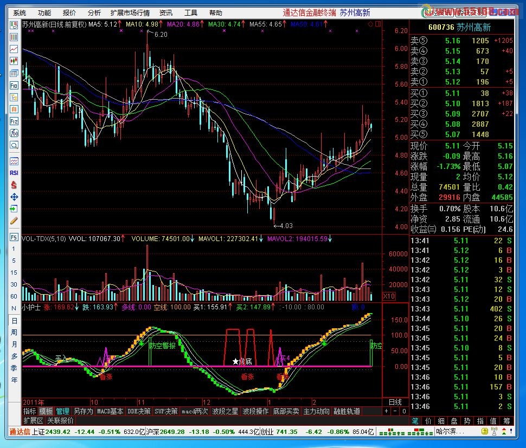Click the F12 trading icon
Image resolution: width=526 pixels, height=448 pixels.
(14, 121)
